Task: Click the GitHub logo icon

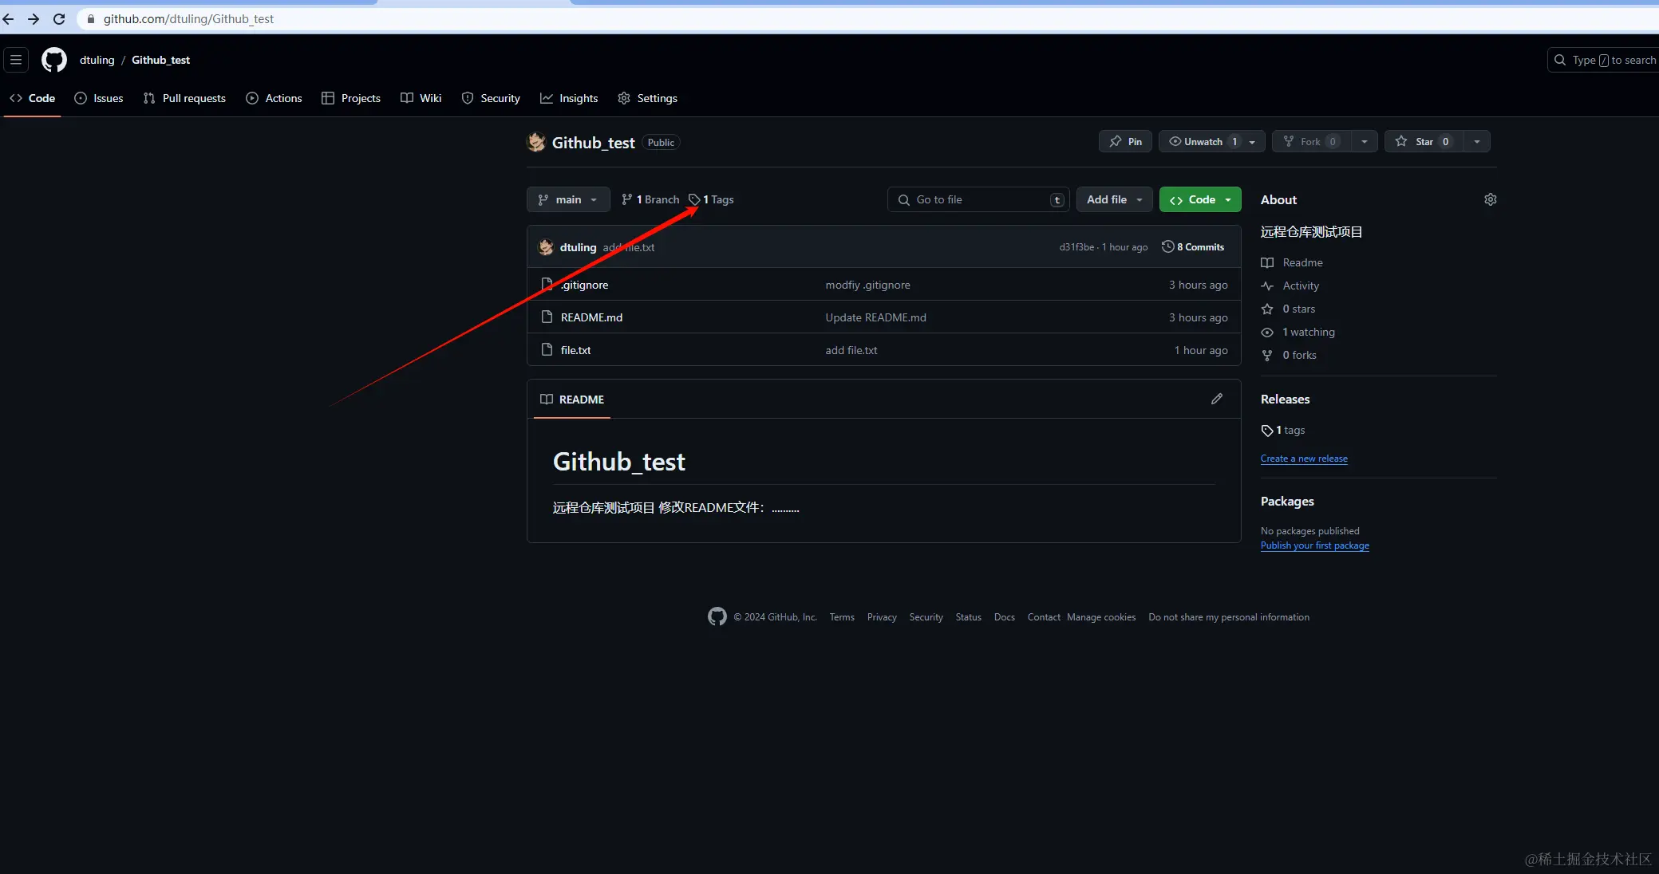Action: point(53,60)
